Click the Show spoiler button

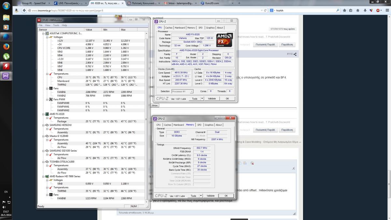tap(155, 106)
